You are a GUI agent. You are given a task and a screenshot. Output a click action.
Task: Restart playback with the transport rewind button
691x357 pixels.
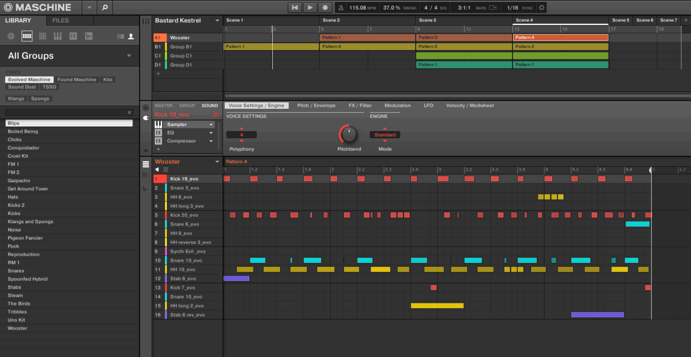pyautogui.click(x=294, y=7)
